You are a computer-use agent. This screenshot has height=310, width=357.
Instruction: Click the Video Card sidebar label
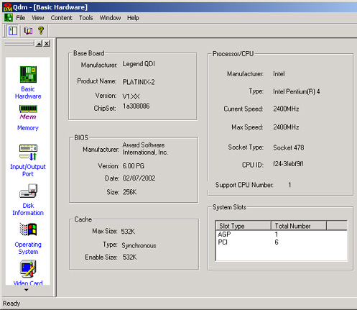click(x=28, y=283)
